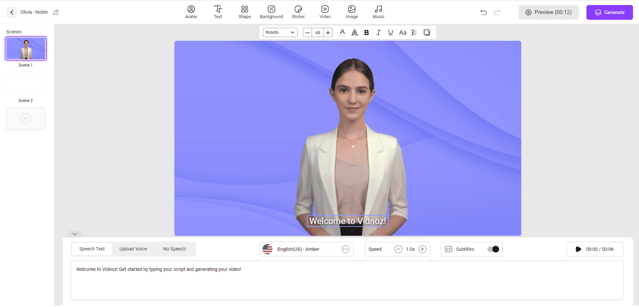The width and height of the screenshot is (639, 307).
Task: Select the Text tool in the top toolbar
Action: click(218, 12)
